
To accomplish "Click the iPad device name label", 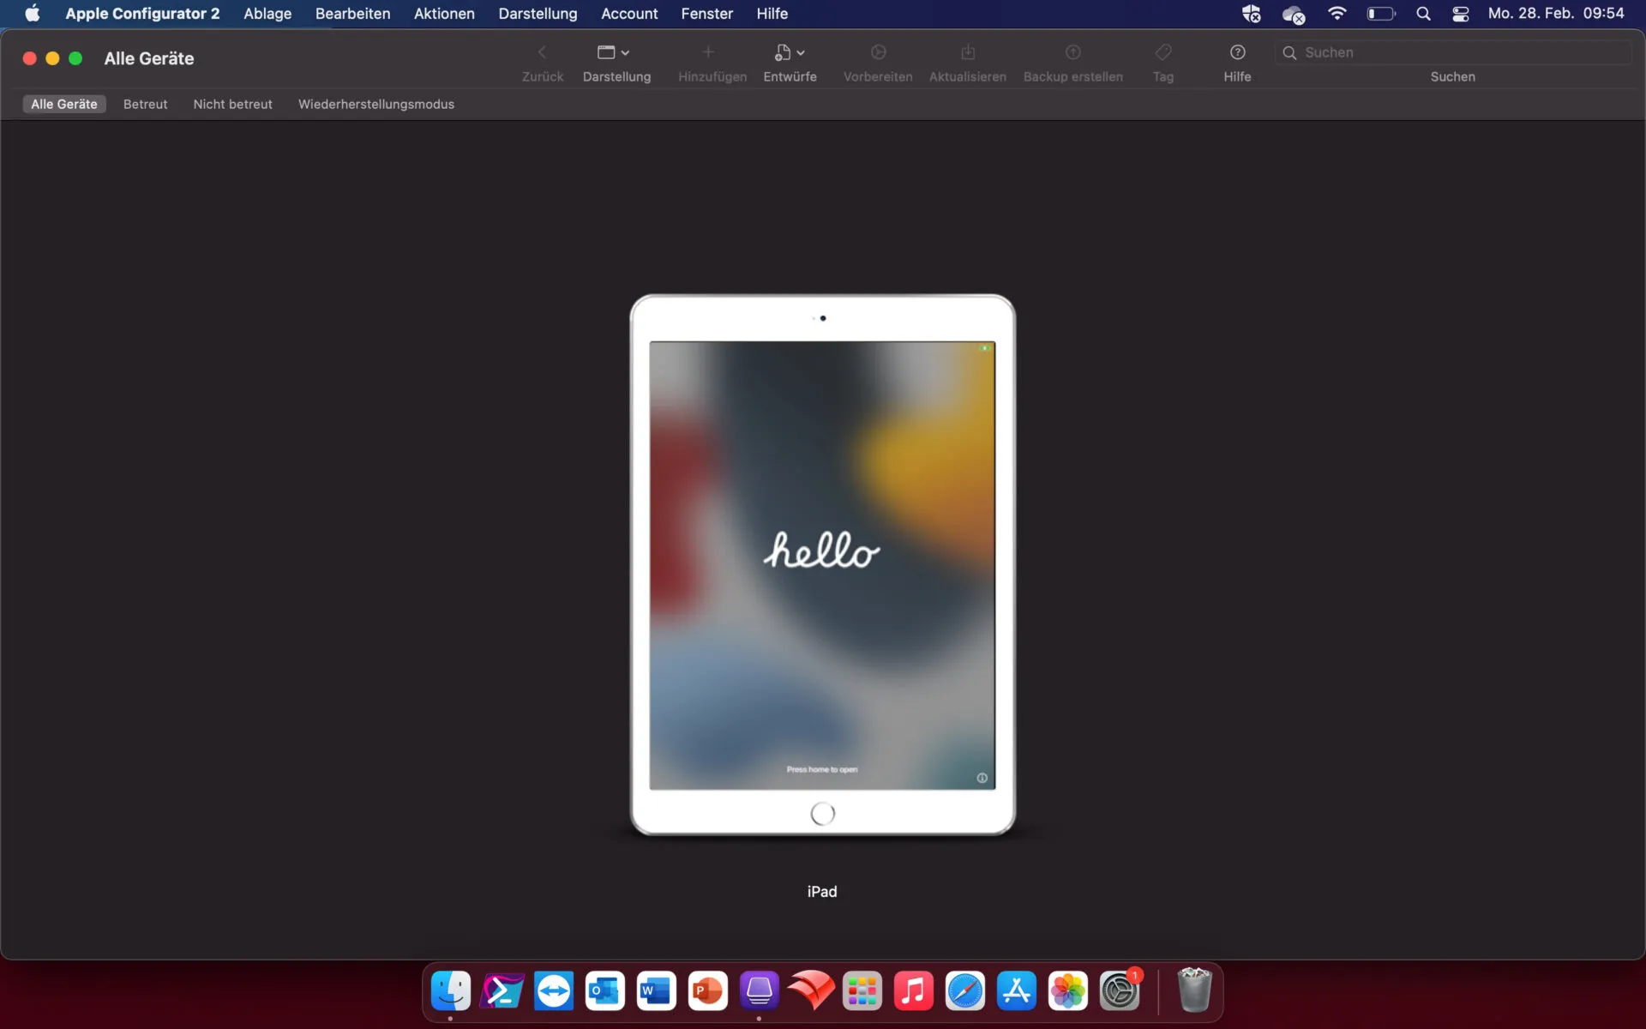I will click(821, 892).
